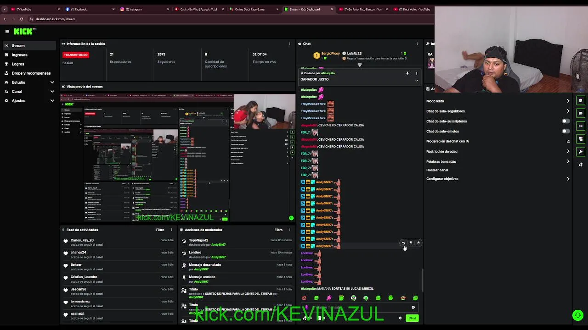
Task: Click the nodes icon below the wrench in the sidebar
Action: [x=581, y=165]
